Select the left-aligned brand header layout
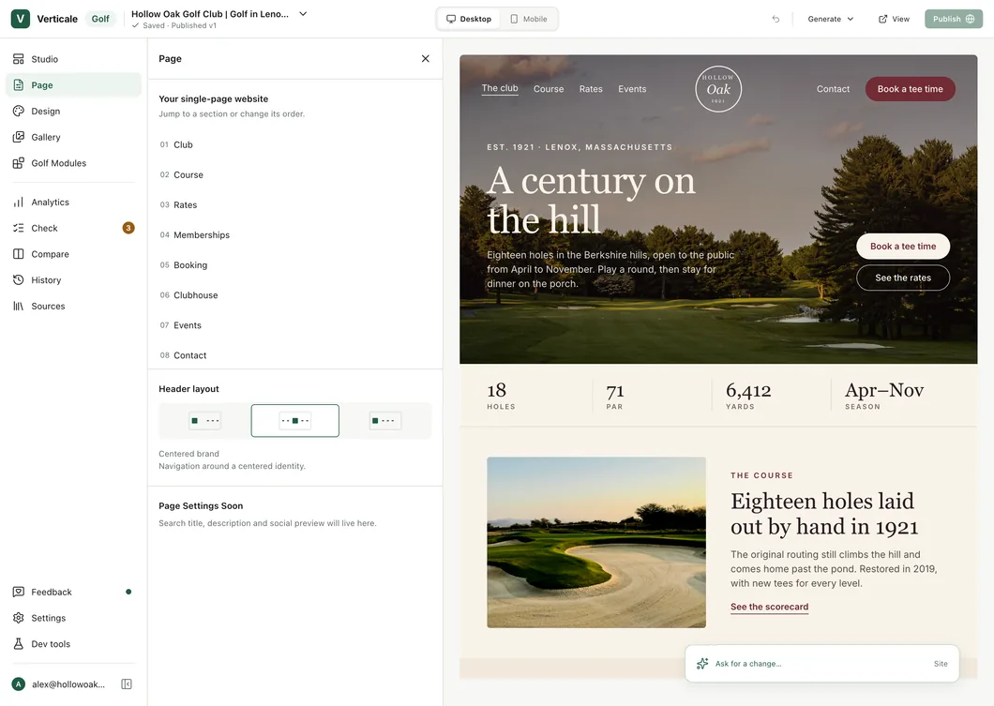This screenshot has width=994, height=706. (x=204, y=421)
